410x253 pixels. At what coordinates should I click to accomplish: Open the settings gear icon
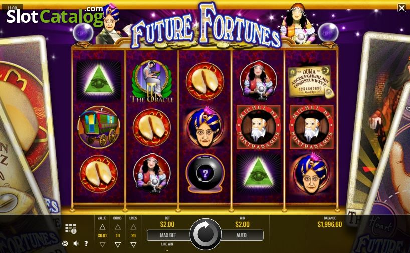65,243
